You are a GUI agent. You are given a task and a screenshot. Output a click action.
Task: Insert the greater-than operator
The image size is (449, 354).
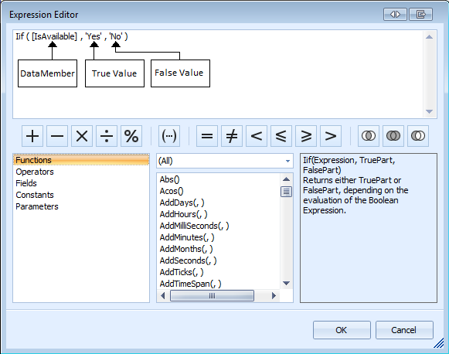(x=331, y=136)
